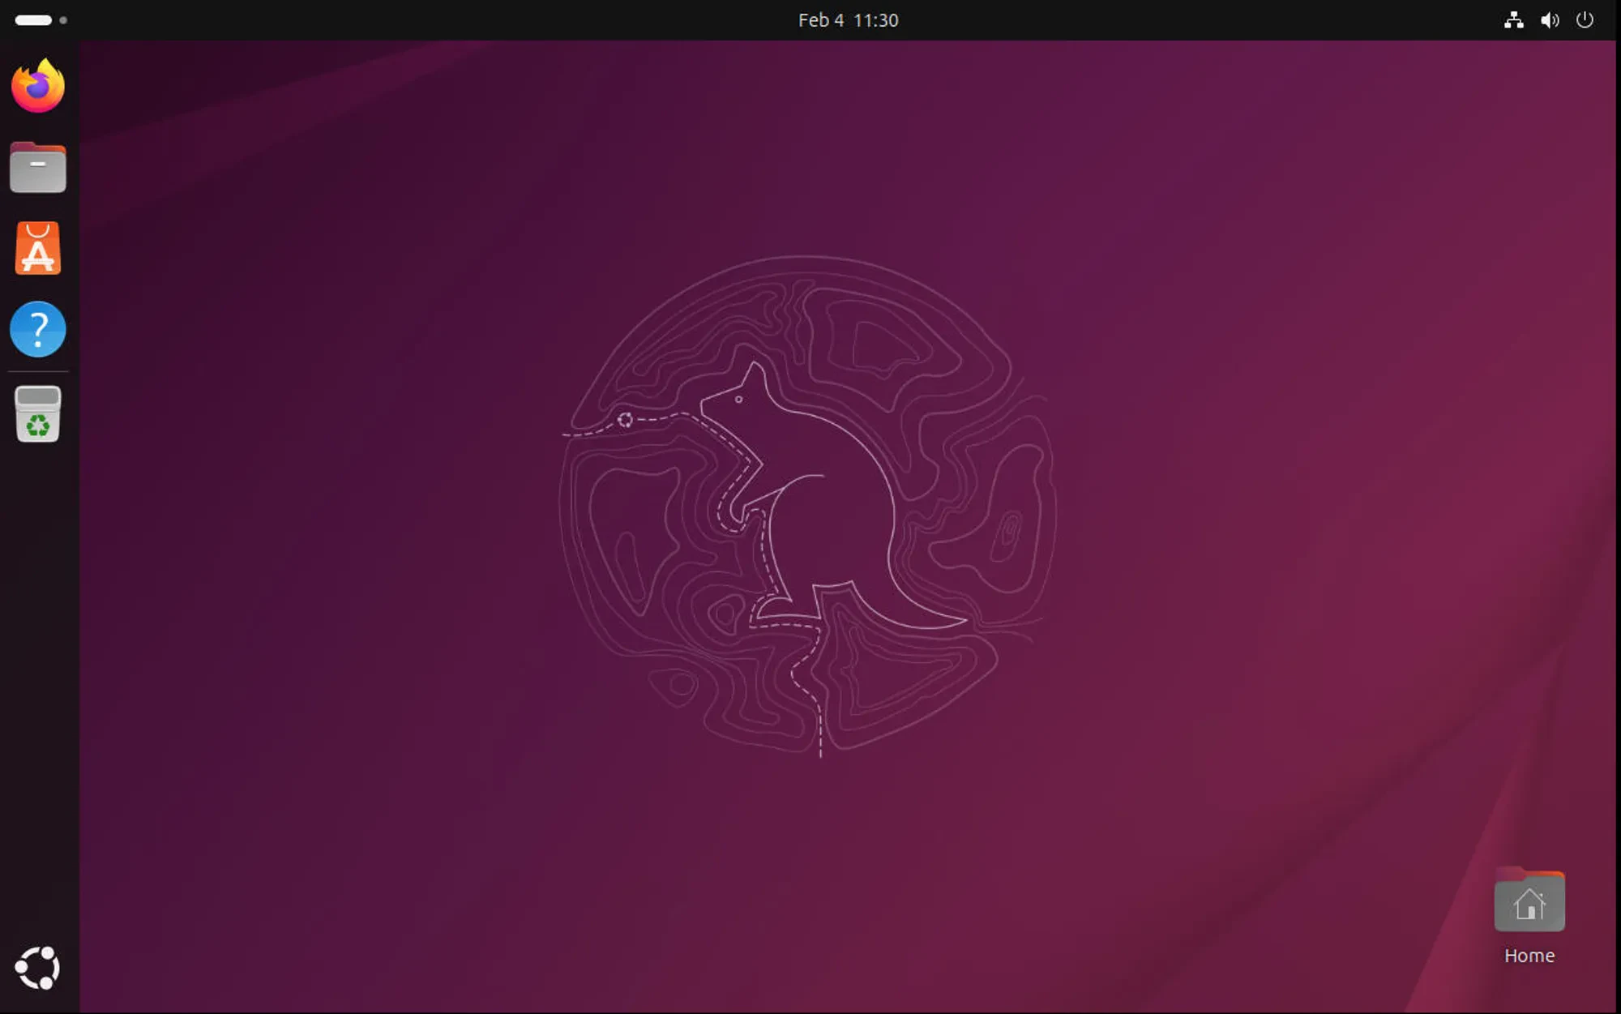This screenshot has width=1621, height=1014.
Task: Open the clock dropdown to reveal notifications
Action: (848, 19)
